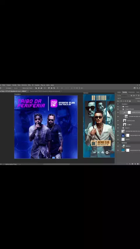The height and width of the screenshot is (249, 140).
Task: Hide the bottom Preenchimento de Cor layer
Action: click(118, 150)
